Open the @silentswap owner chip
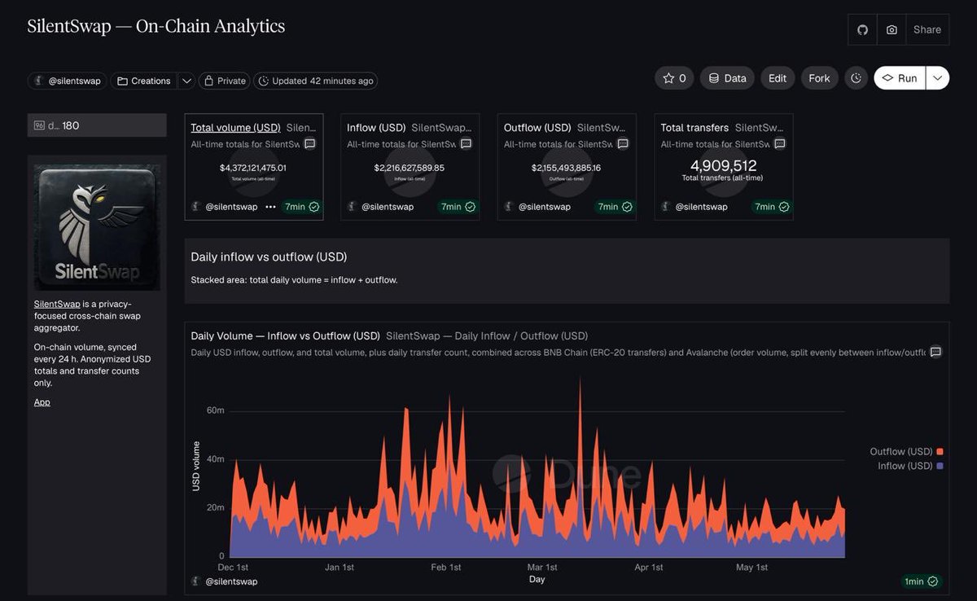The height and width of the screenshot is (601, 977). 67,81
